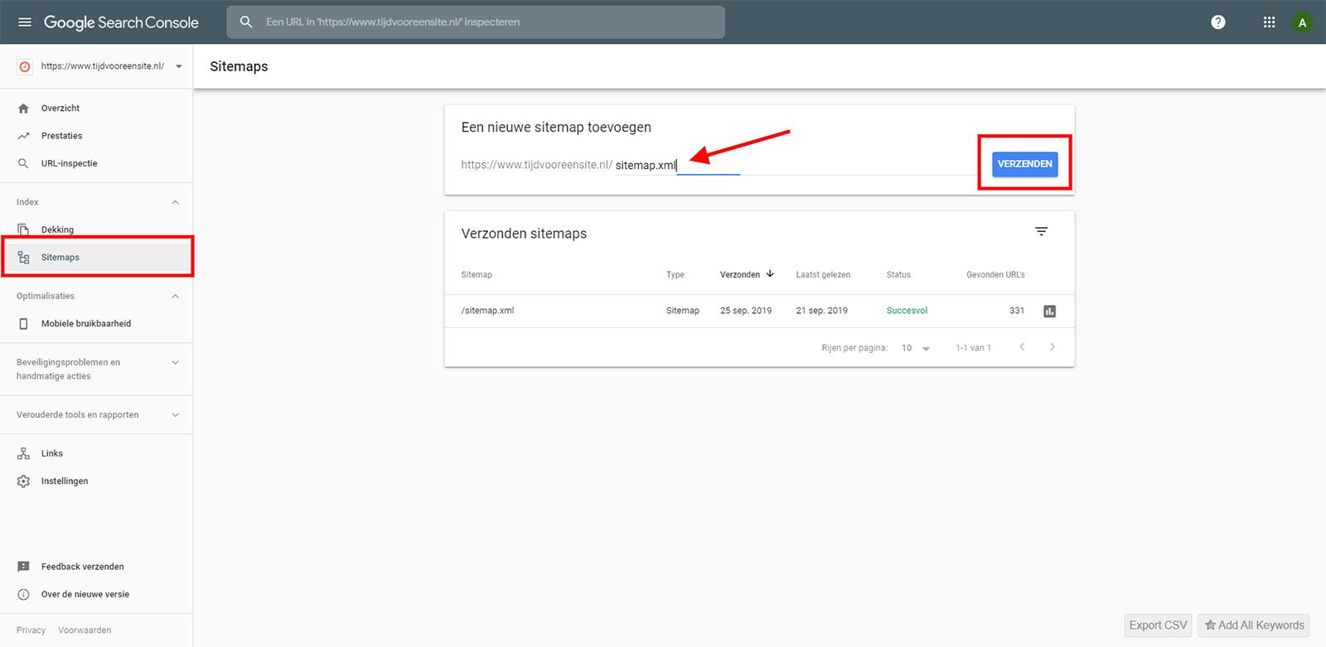Select the Sitemaps menu item
The height and width of the screenshot is (647, 1326).
coord(96,258)
